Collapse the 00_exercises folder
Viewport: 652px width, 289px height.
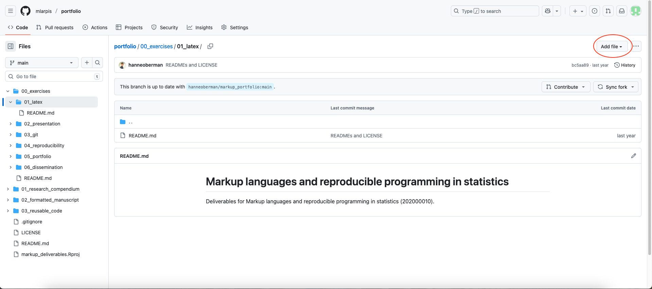tap(8, 91)
